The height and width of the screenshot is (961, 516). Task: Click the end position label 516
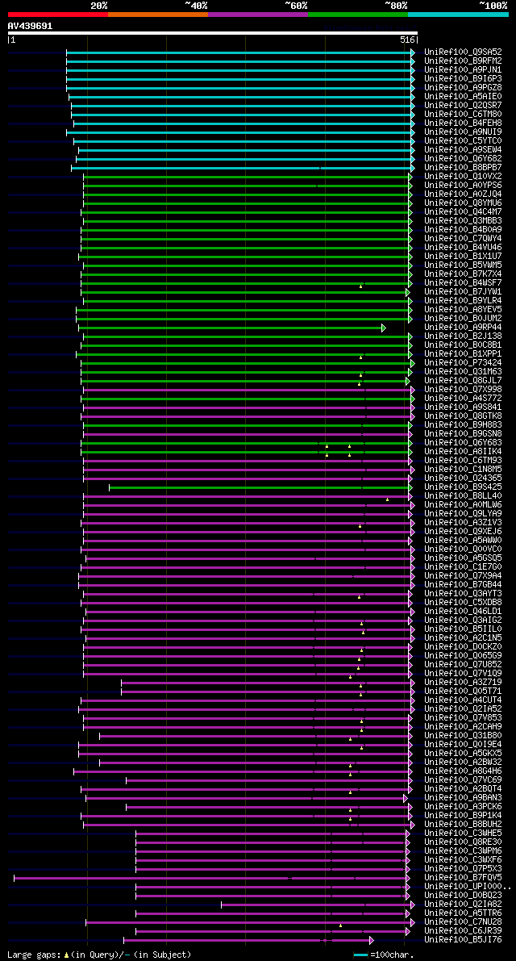coord(408,40)
